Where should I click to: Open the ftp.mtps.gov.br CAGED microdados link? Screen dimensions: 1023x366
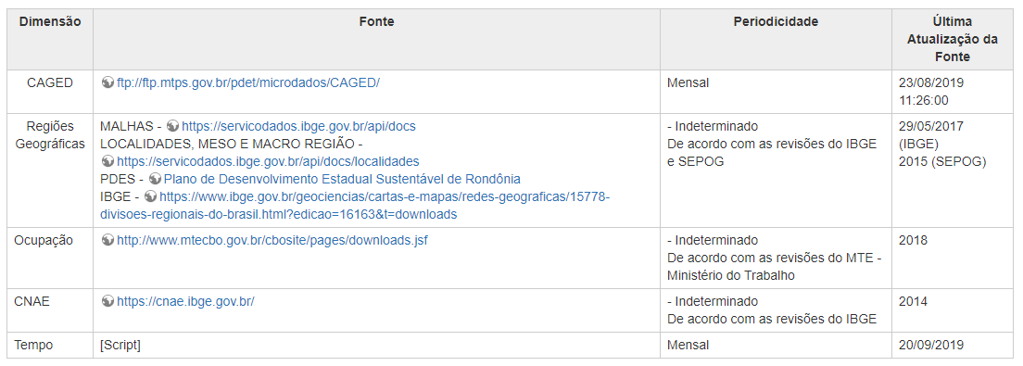(248, 82)
